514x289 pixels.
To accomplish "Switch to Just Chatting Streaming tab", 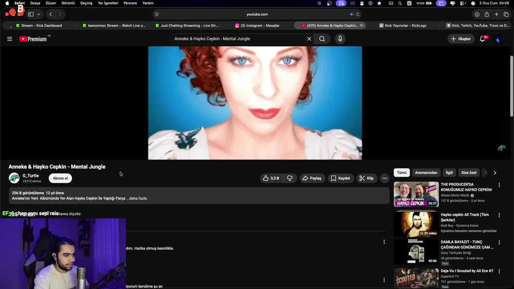I will point(187,25).
